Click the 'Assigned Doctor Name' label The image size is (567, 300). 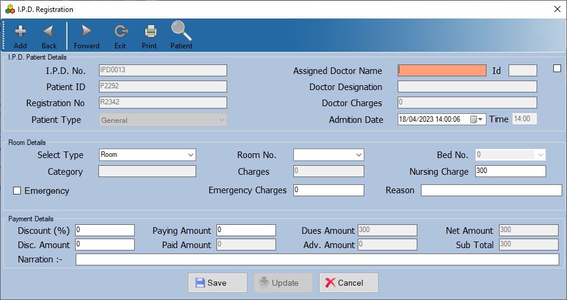337,71
